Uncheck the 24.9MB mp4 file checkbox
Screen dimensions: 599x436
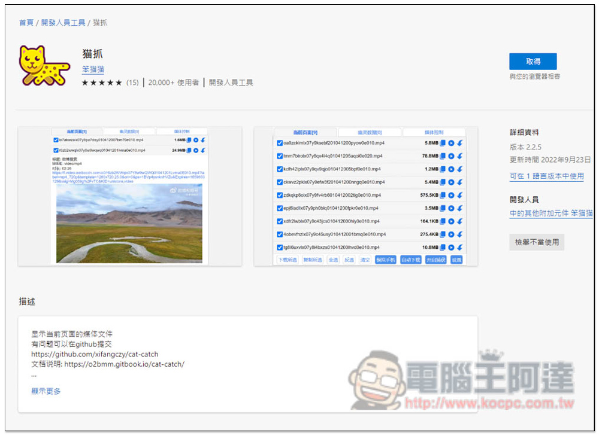[56, 150]
